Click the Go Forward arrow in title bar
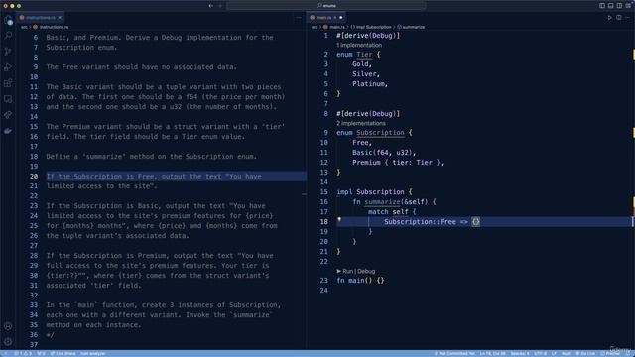The width and height of the screenshot is (635, 357). point(220,6)
